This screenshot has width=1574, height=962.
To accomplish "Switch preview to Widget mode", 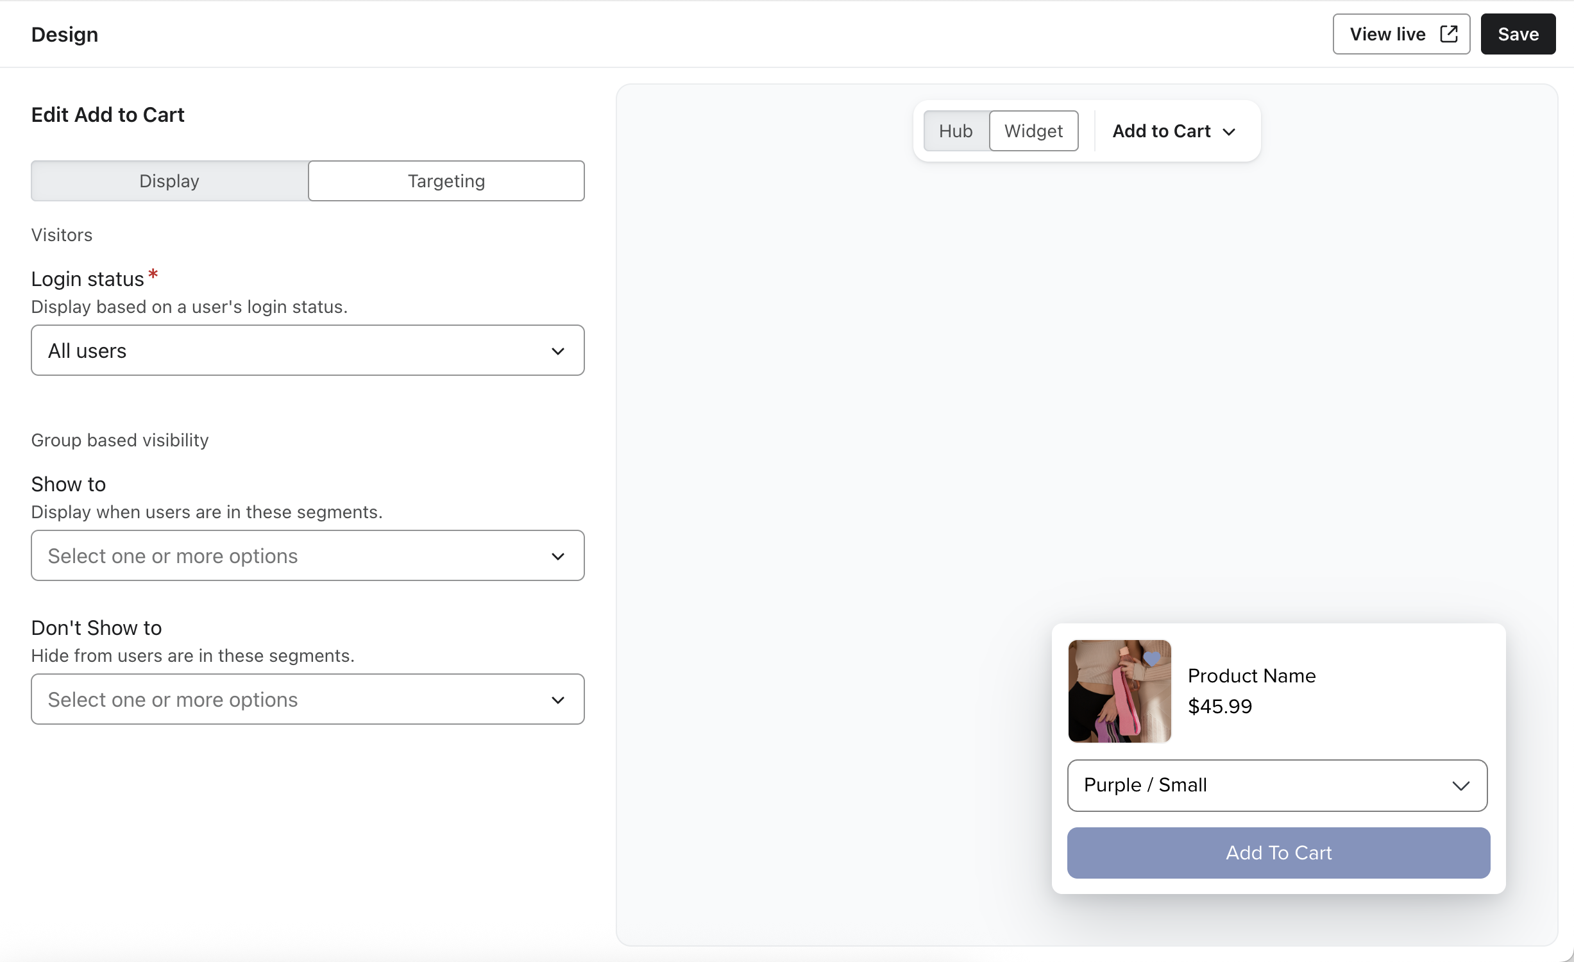I will (x=1033, y=131).
